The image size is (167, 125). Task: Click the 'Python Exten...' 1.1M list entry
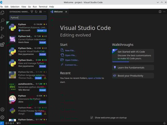tap(28, 120)
